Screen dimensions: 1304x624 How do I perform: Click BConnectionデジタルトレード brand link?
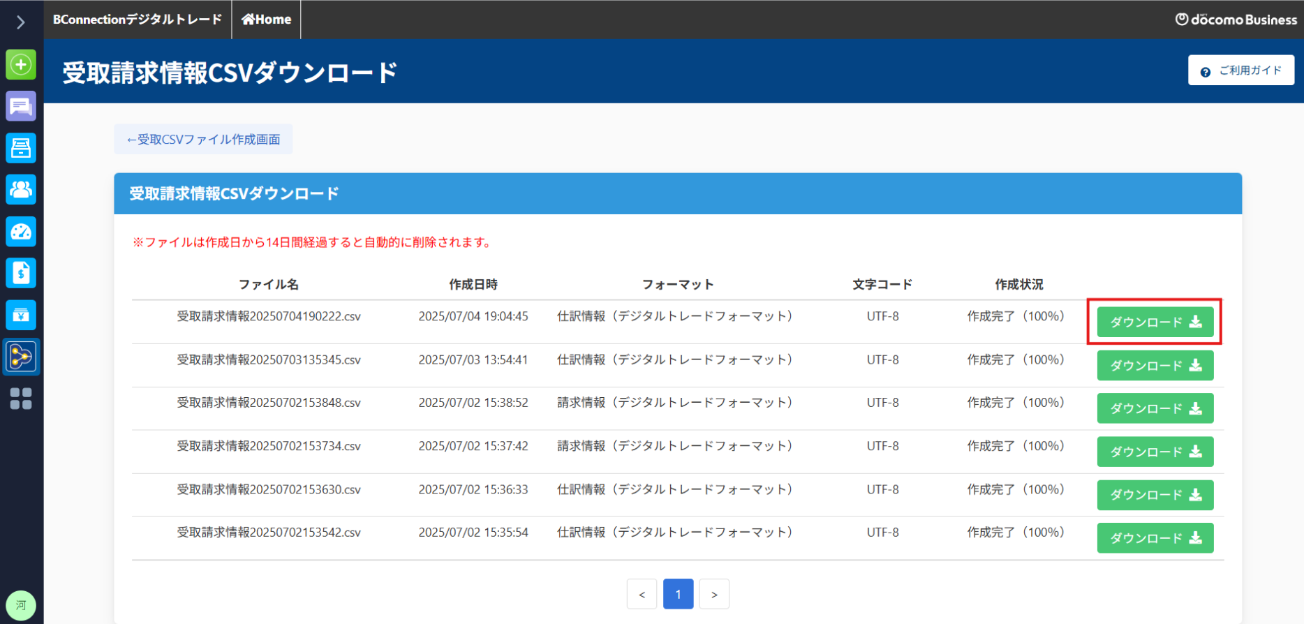pyautogui.click(x=138, y=20)
